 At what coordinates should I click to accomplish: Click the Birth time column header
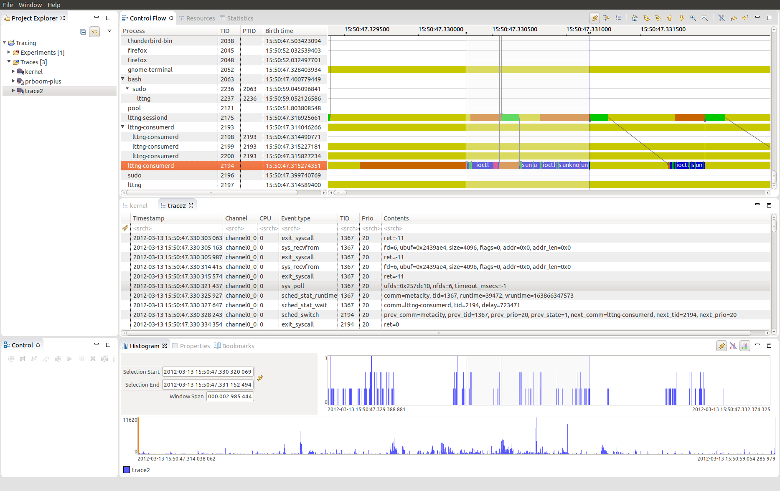[279, 31]
